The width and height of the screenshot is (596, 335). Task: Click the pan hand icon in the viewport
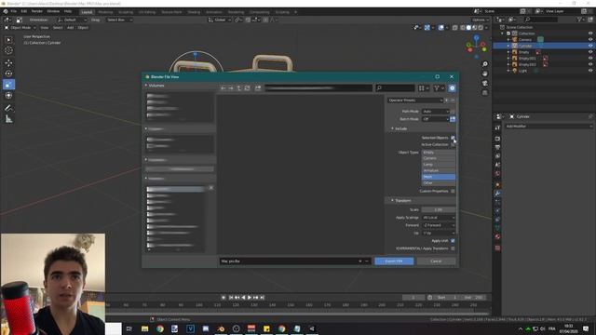tap(484, 74)
